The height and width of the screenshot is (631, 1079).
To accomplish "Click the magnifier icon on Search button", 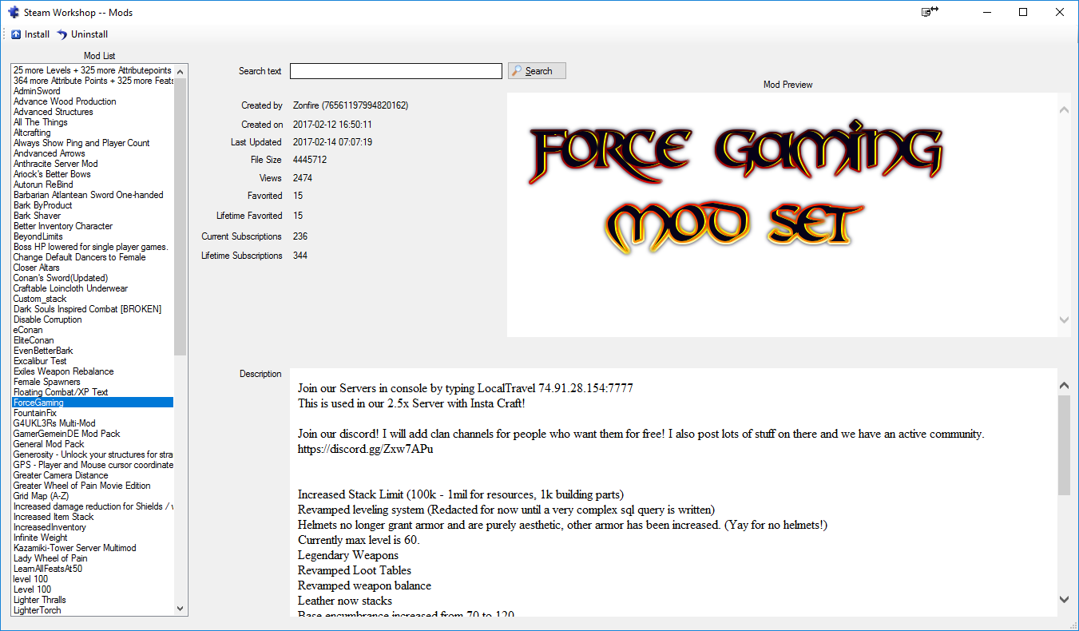I will pos(517,71).
